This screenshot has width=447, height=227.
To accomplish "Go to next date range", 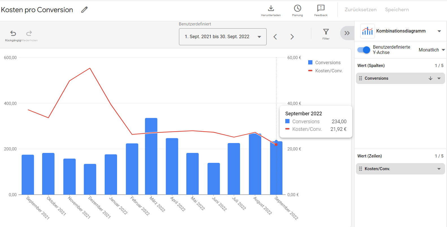I will click(292, 37).
